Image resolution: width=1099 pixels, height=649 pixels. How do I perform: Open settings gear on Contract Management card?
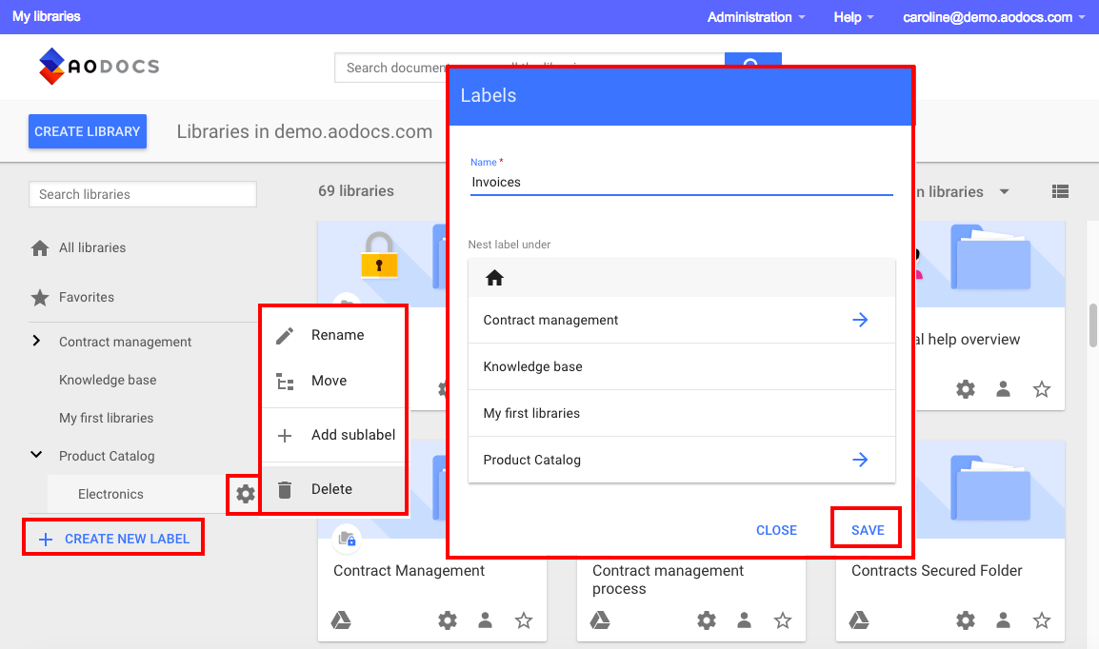[x=448, y=619]
